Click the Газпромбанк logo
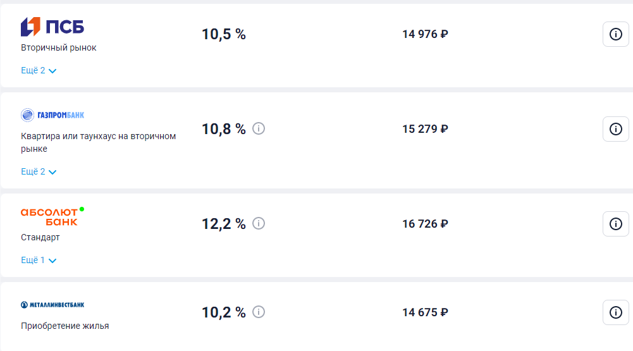The width and height of the screenshot is (633, 351). pyautogui.click(x=52, y=115)
